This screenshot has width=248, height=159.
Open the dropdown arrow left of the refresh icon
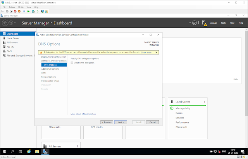190,23
